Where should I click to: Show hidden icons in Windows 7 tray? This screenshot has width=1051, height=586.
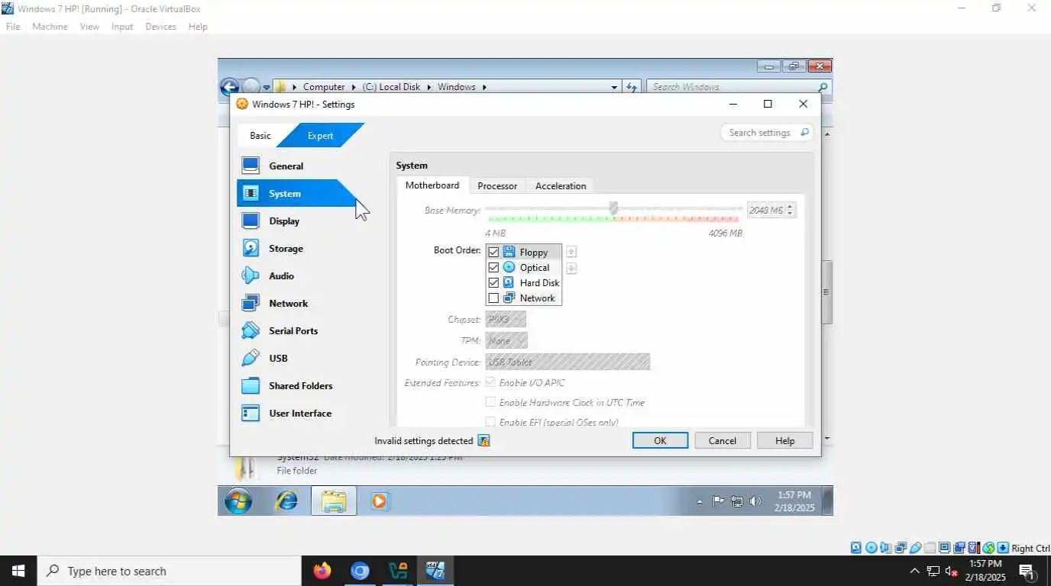click(x=700, y=501)
